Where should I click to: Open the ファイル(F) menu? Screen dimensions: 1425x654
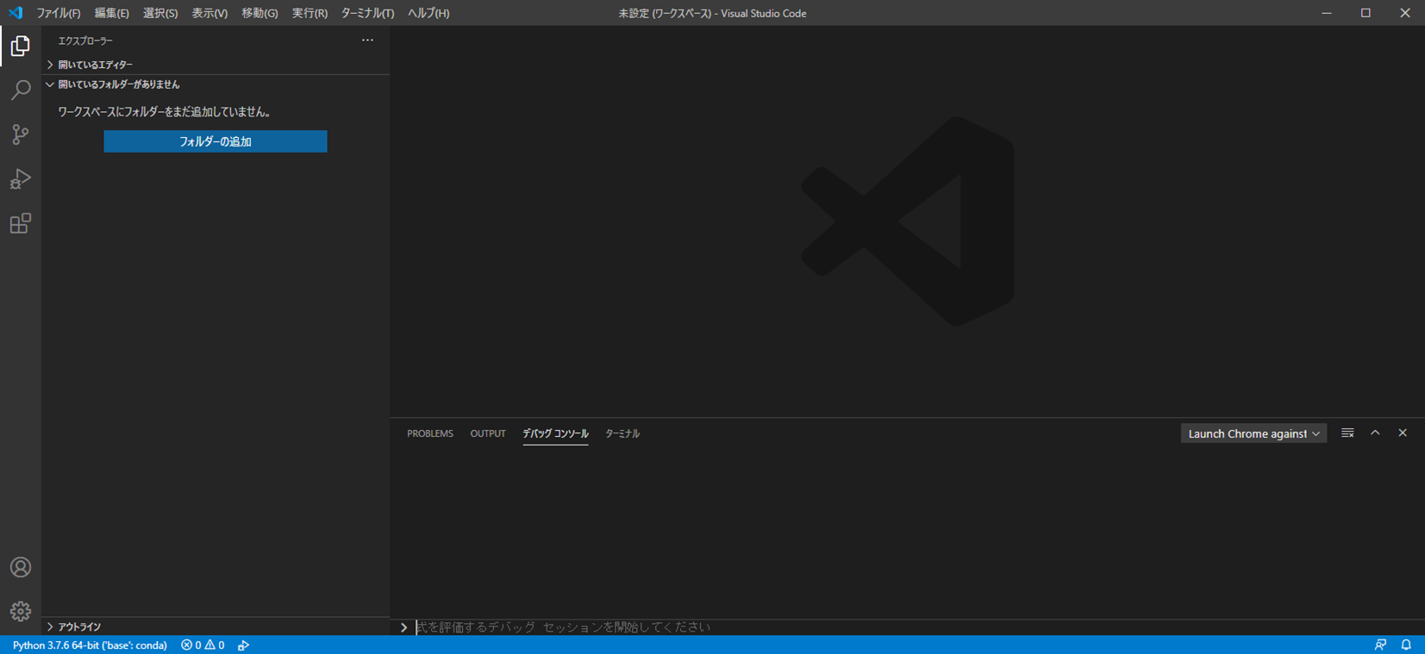(59, 13)
